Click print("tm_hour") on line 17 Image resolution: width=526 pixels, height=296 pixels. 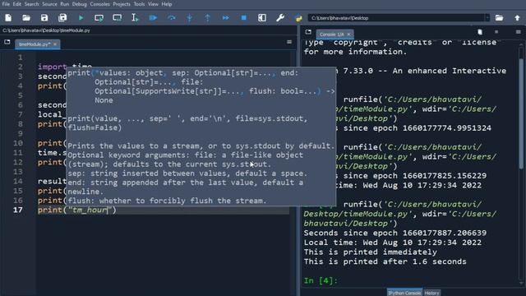(76, 210)
